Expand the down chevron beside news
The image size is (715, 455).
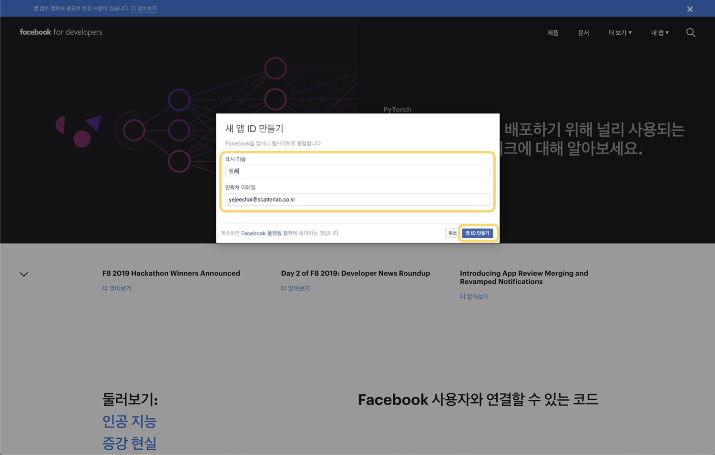click(24, 274)
